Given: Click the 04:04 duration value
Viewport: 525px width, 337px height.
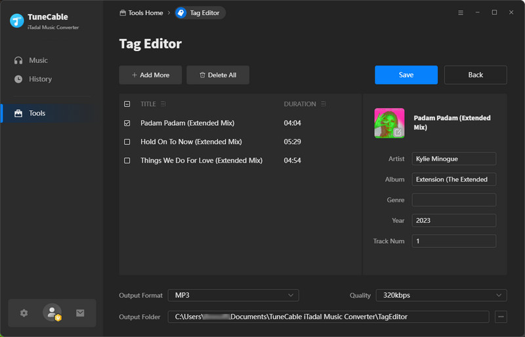Looking at the screenshot, I should [292, 123].
